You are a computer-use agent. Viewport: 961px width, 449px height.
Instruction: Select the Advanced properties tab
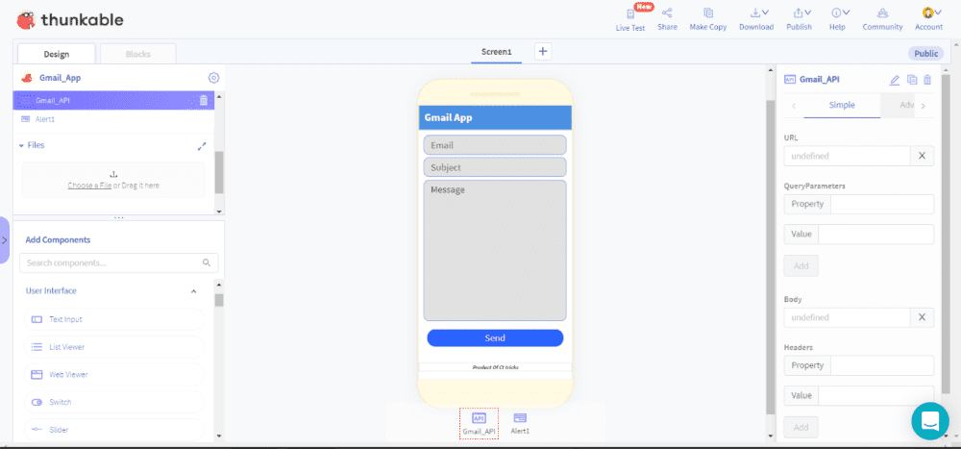(x=898, y=105)
